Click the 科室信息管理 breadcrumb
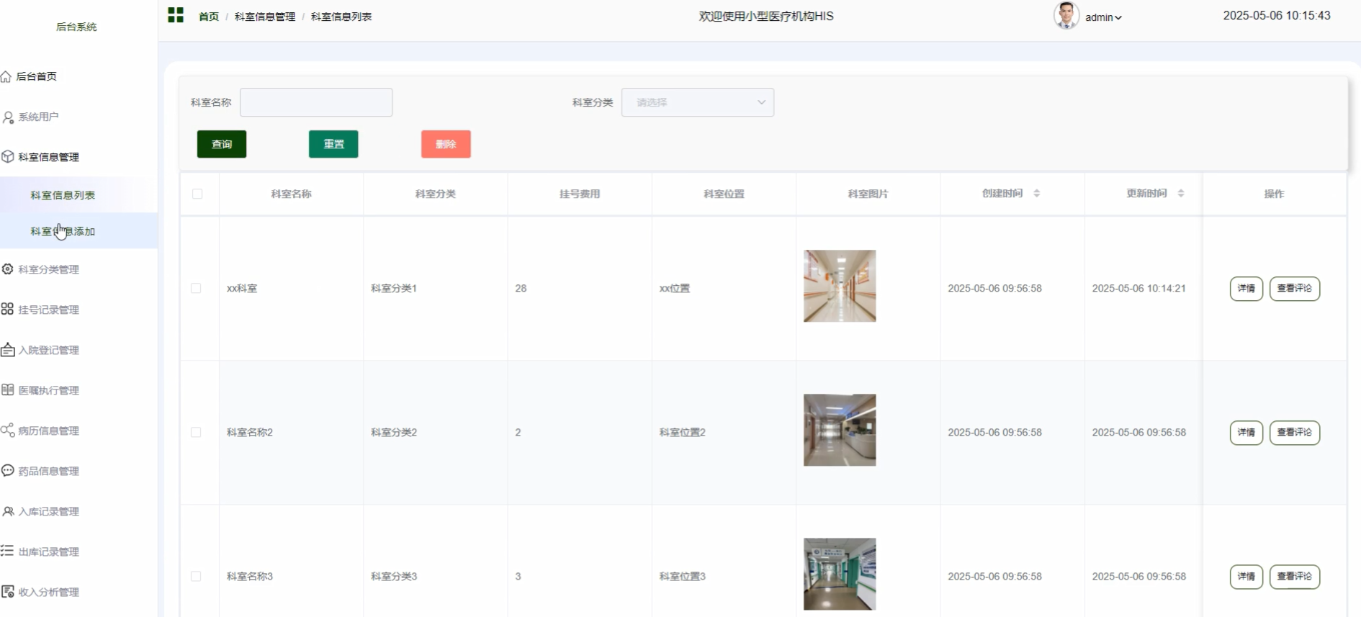The width and height of the screenshot is (1361, 617). [265, 17]
